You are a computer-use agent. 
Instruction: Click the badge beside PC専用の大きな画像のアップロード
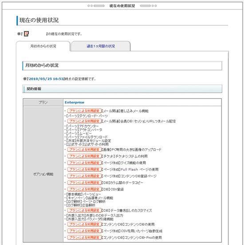pos(84,150)
